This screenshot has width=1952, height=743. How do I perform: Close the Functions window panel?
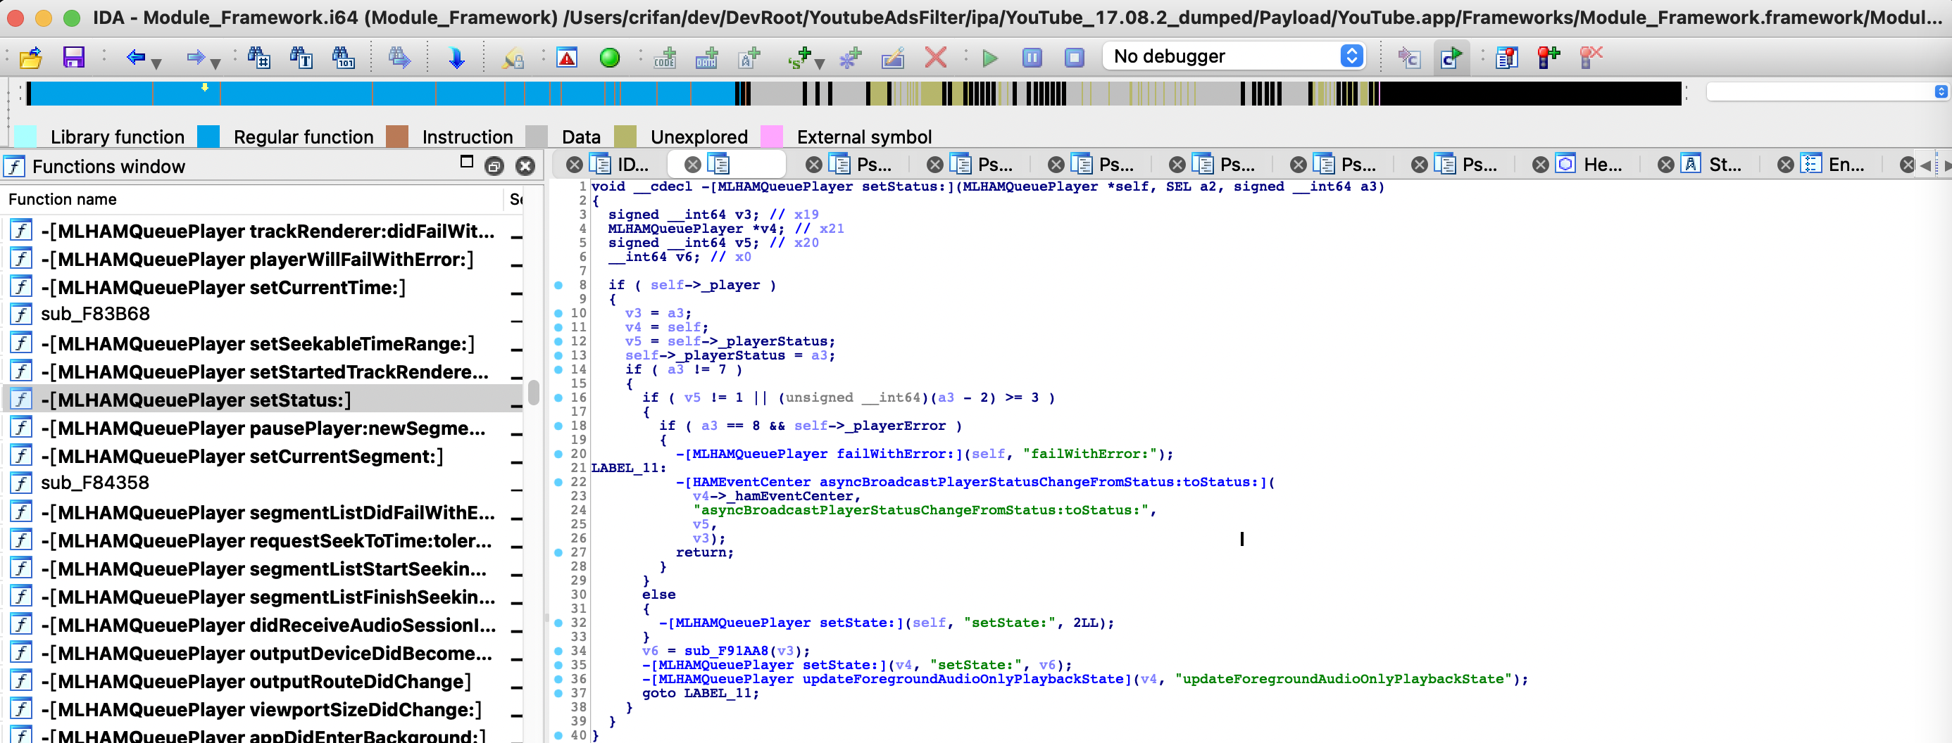point(525,166)
